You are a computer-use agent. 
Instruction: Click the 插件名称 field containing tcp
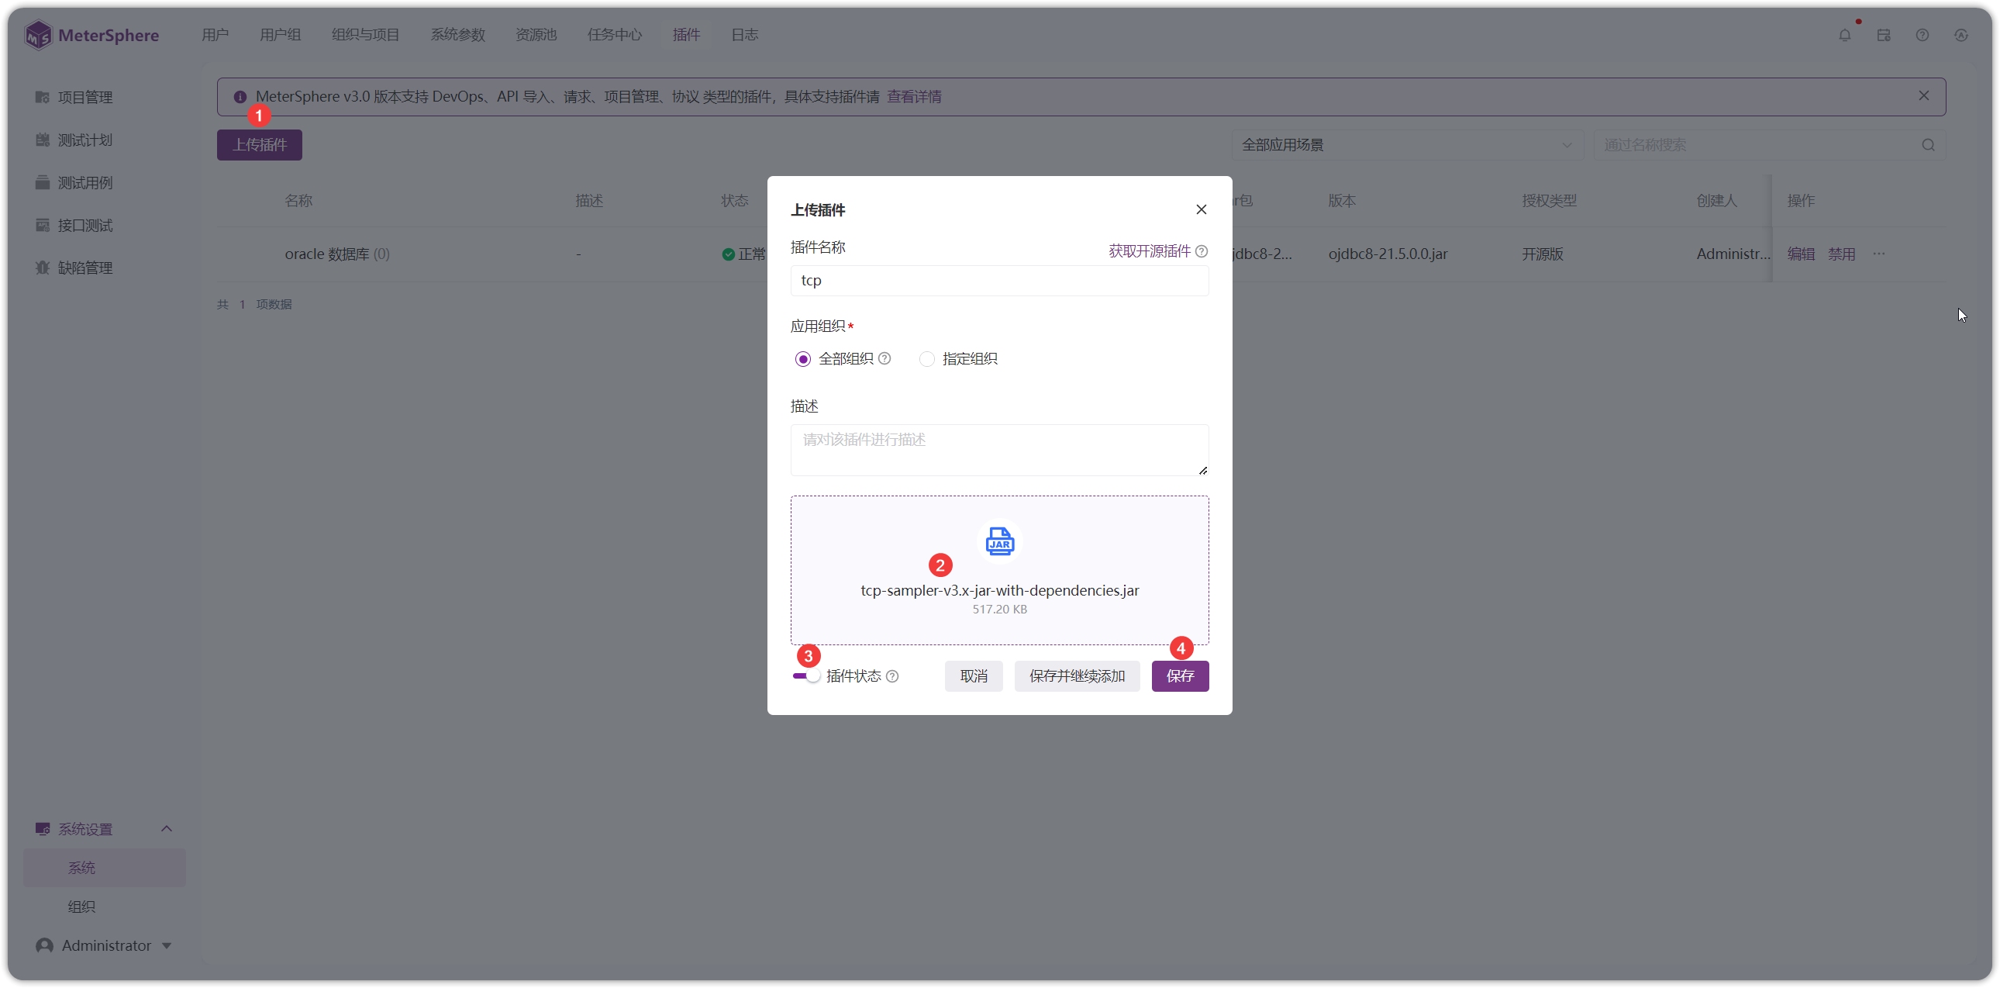click(x=999, y=281)
